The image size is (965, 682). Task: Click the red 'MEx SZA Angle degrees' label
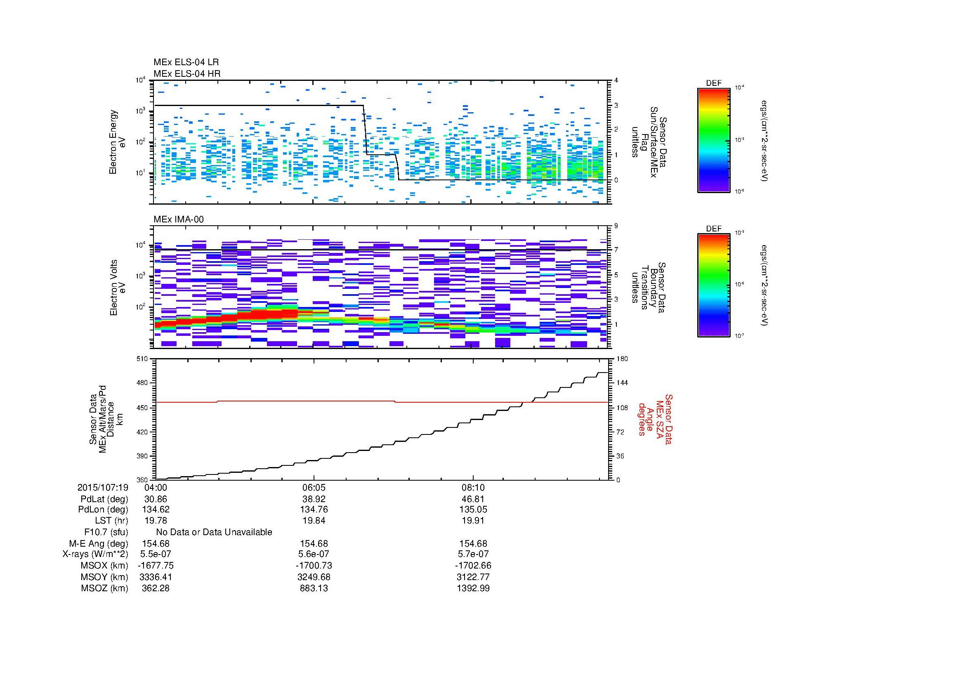(x=655, y=419)
